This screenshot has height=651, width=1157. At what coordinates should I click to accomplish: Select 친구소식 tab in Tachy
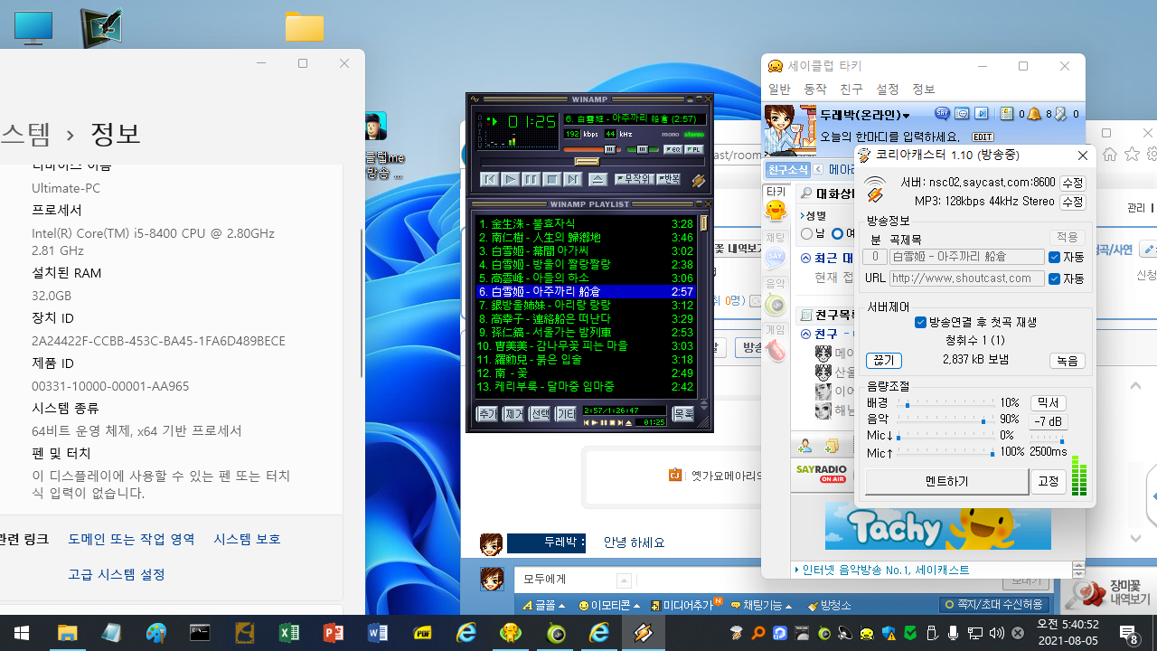787,170
